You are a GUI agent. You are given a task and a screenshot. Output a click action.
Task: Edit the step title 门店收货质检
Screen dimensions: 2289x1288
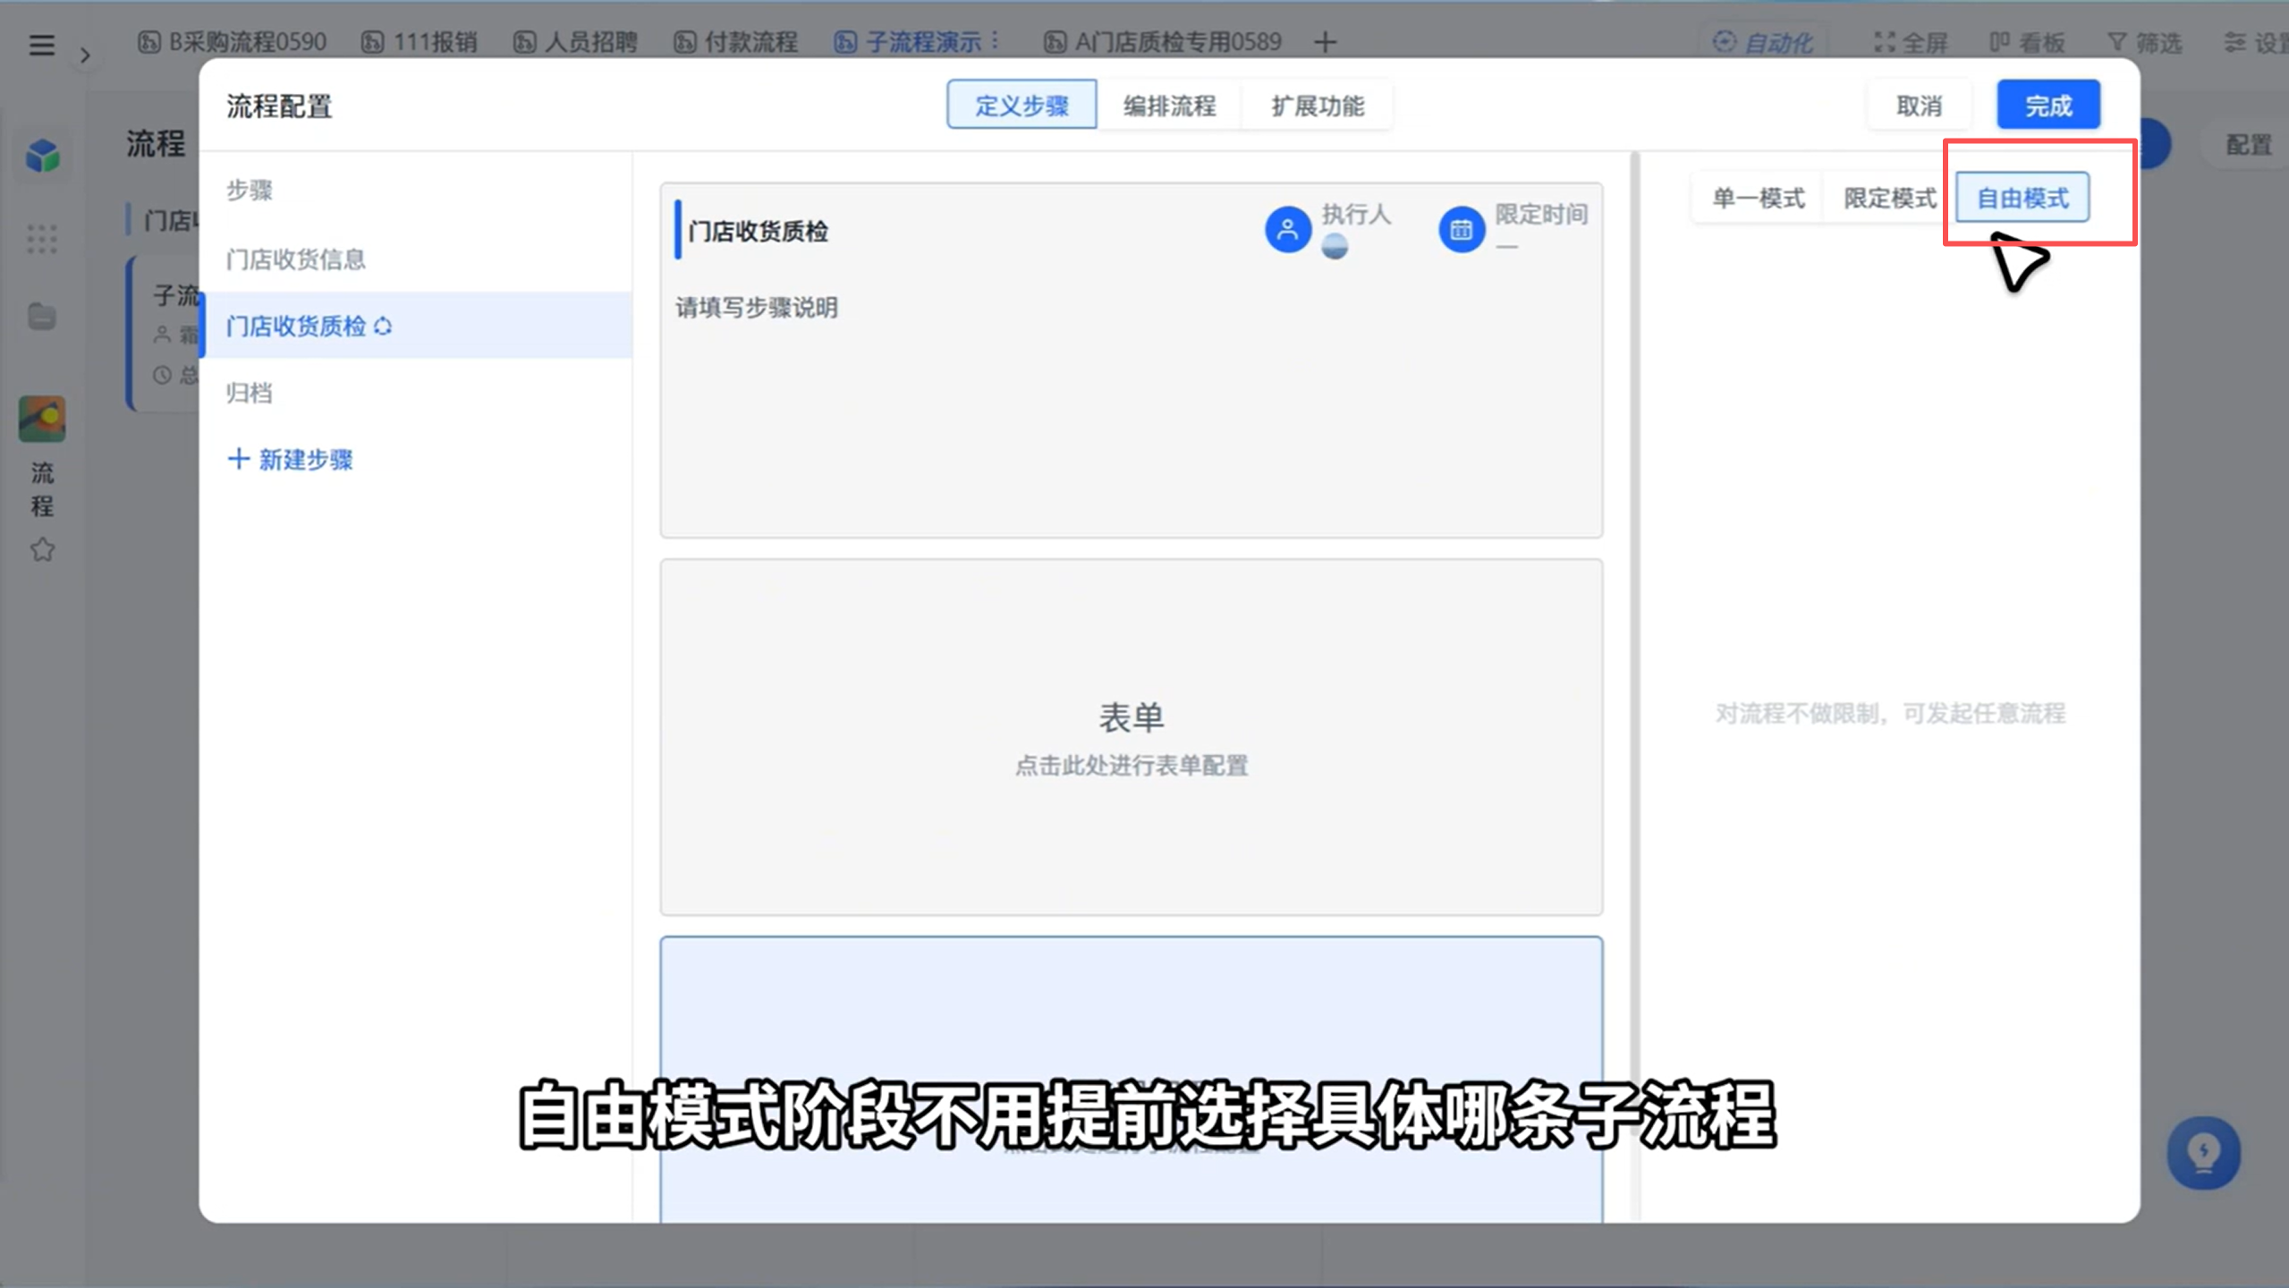[758, 231]
